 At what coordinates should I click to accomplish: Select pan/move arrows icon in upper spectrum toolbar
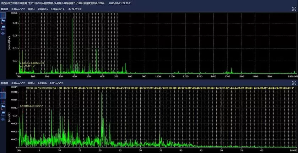coord(3,33)
